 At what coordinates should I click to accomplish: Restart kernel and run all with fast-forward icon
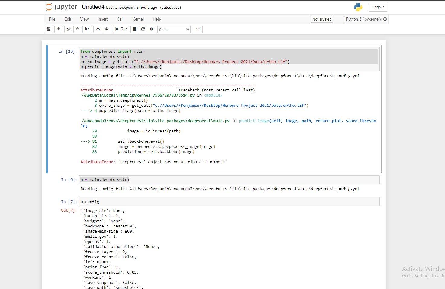[151, 29]
